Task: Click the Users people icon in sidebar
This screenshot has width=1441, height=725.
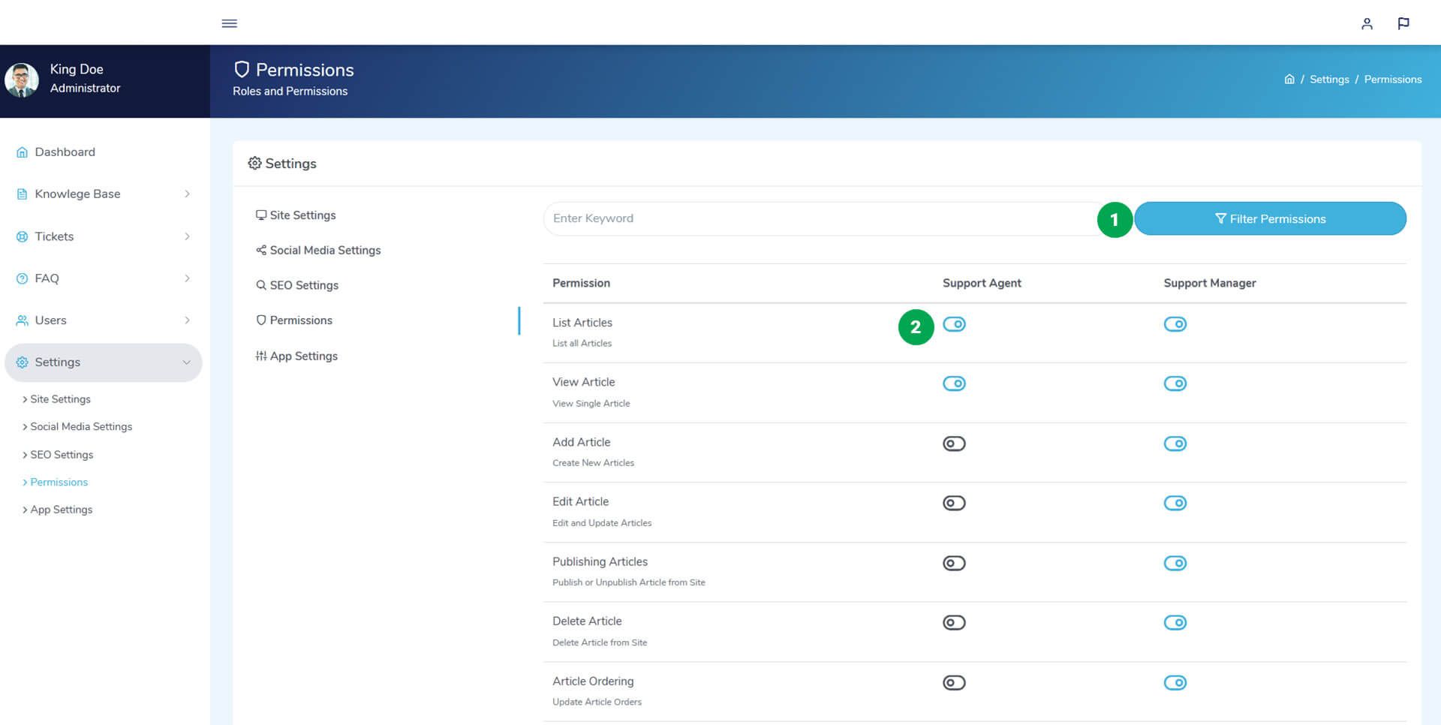Action: point(22,320)
